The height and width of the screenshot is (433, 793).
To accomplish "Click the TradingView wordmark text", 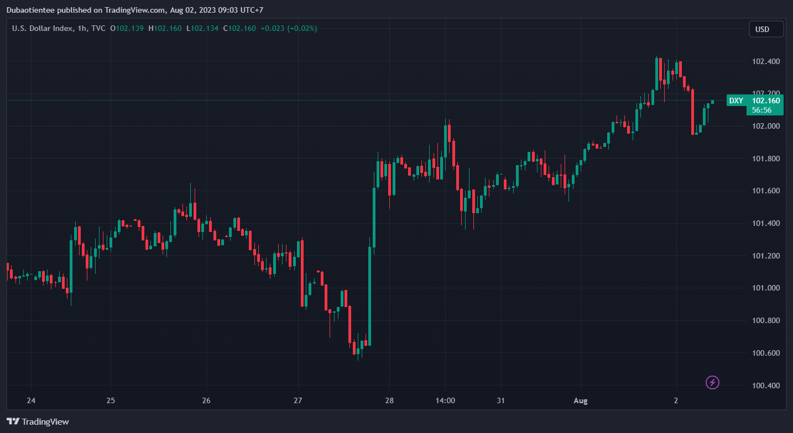I will tap(45, 422).
